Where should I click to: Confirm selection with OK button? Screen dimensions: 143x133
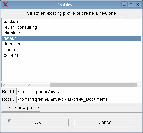(38, 122)
